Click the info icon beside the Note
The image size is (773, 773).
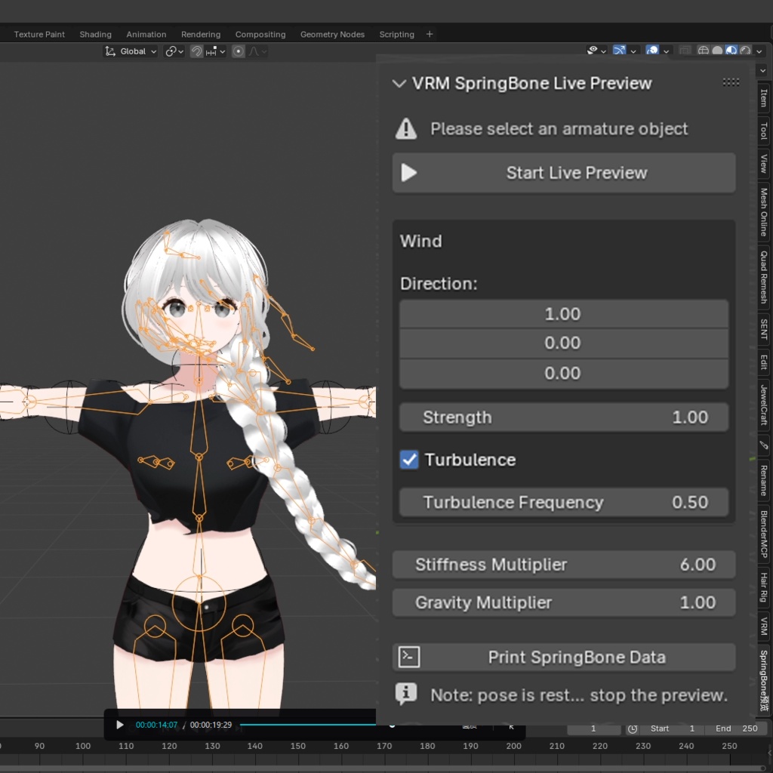406,694
